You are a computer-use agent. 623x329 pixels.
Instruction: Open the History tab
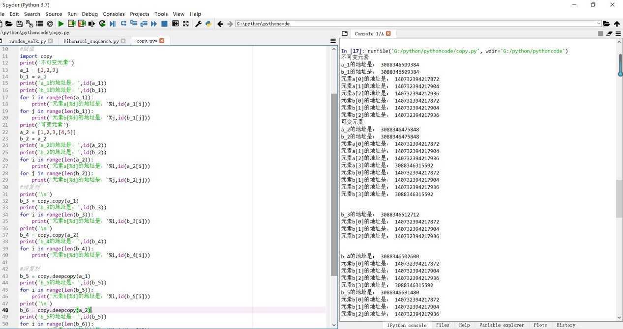(x=566, y=325)
